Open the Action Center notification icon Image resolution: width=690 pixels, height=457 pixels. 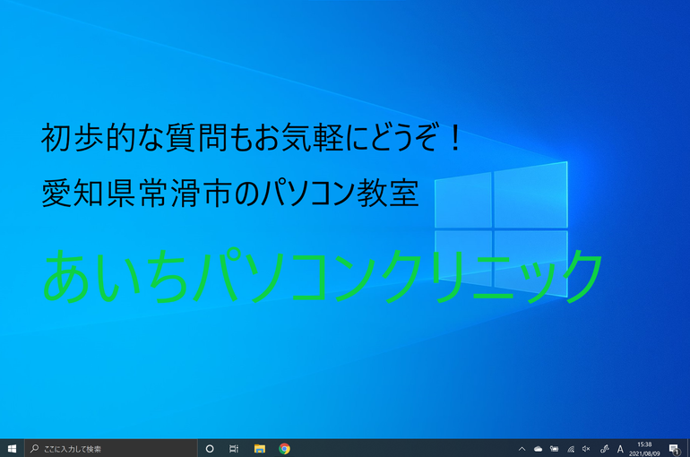[674, 449]
